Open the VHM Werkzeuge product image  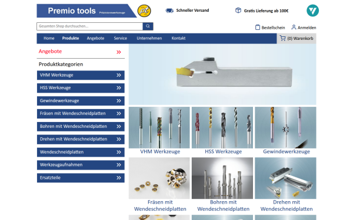click(x=159, y=127)
